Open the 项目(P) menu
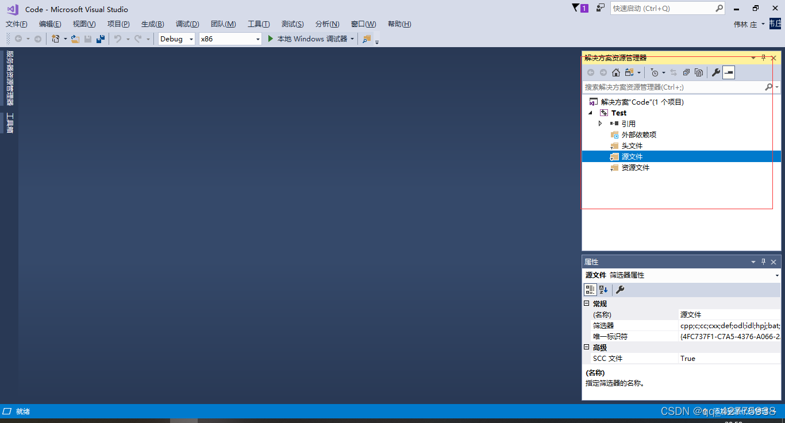Viewport: 785px width, 423px height. click(118, 24)
